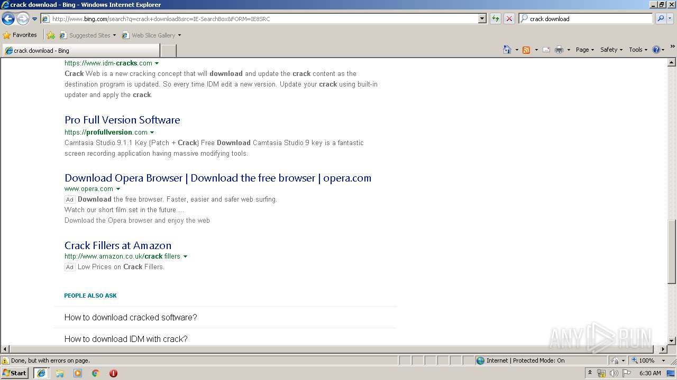Expand How to download cracked software question
677x380 pixels.
(225, 317)
